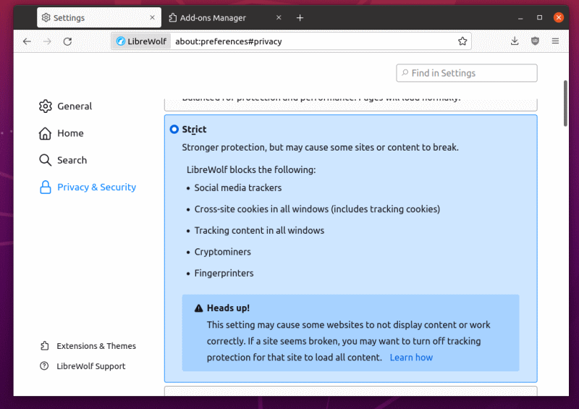Click the uBlock Origin shield icon

[x=535, y=41]
